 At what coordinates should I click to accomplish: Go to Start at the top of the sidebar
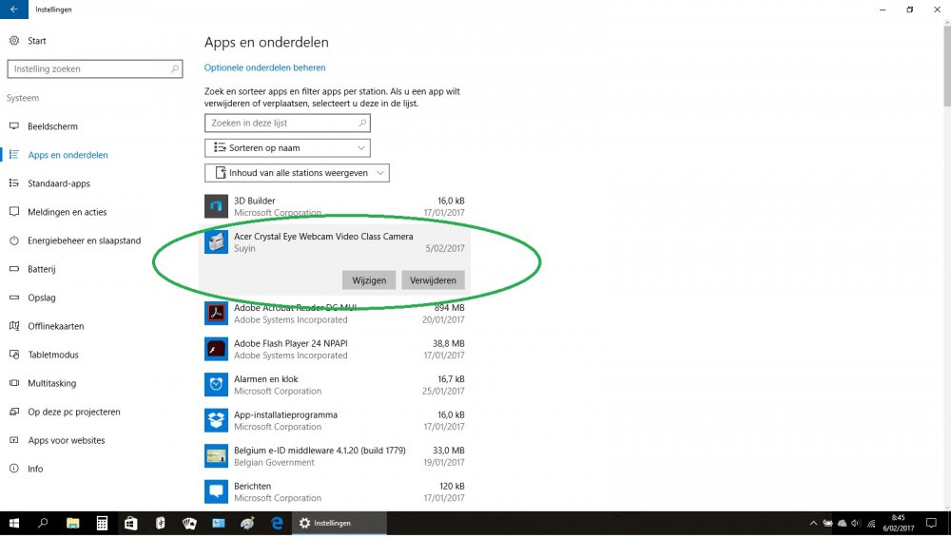coord(37,41)
